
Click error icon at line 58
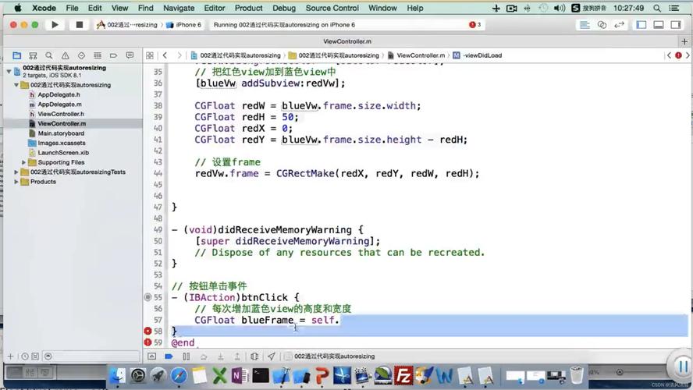tap(147, 331)
